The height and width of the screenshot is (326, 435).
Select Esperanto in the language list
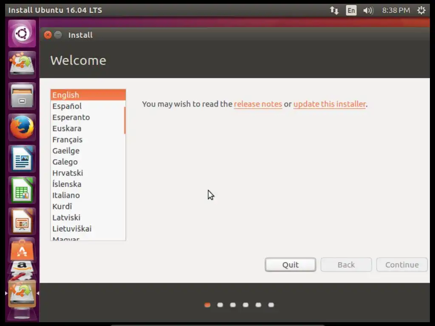click(88, 117)
